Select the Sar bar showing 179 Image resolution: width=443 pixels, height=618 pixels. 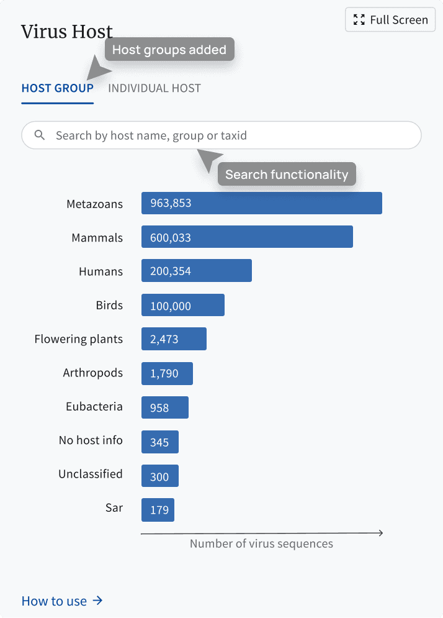[x=158, y=510]
